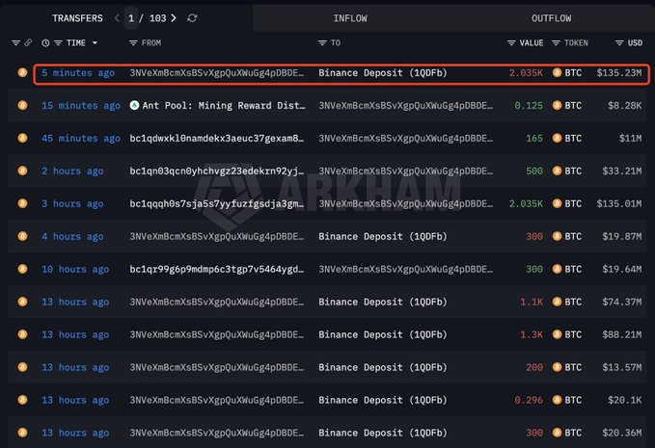Open the USD filter
The image size is (655, 448).
click(619, 43)
